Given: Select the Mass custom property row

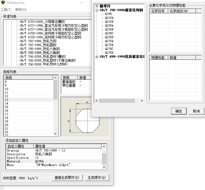Looking at the screenshot, I should pos(54,165).
